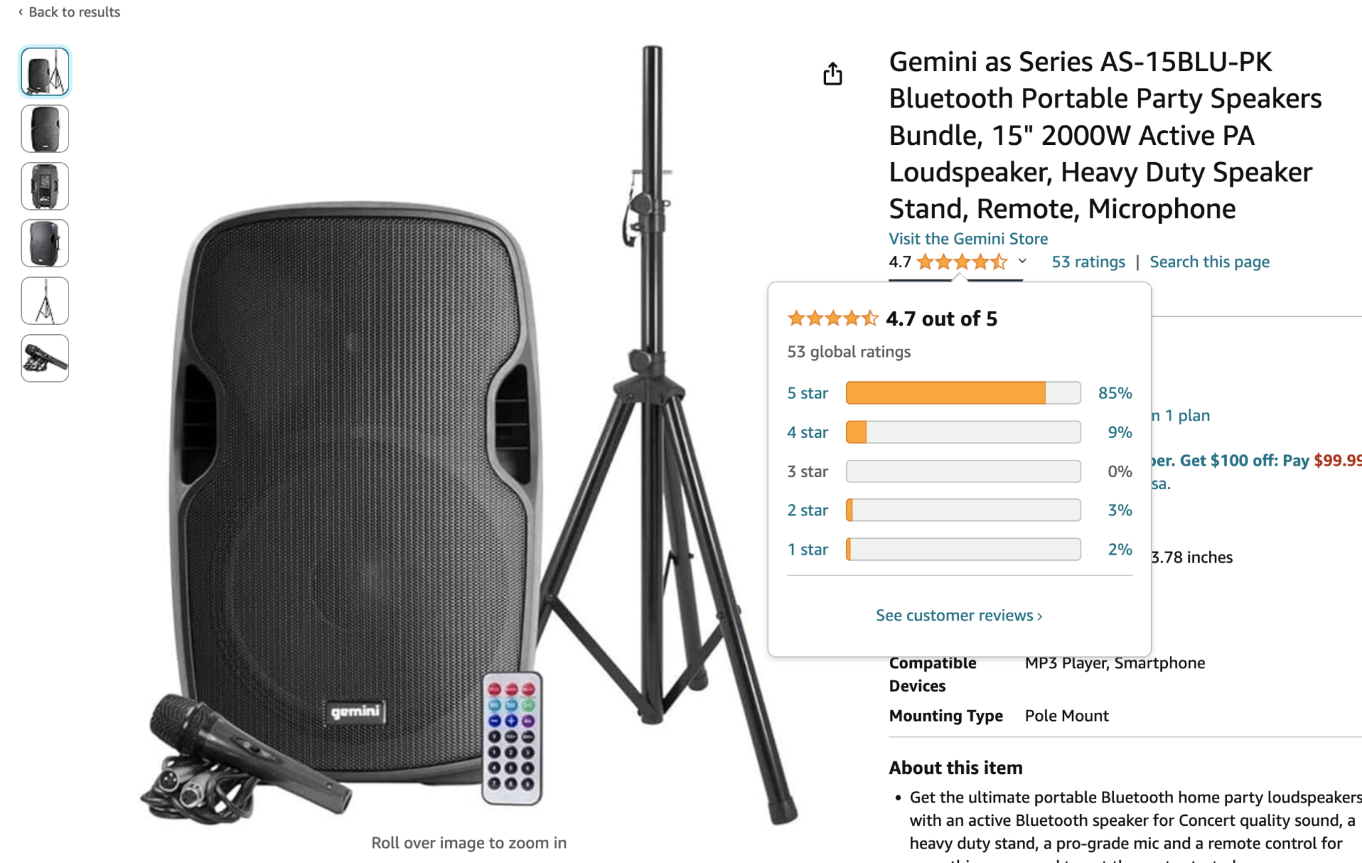Image resolution: width=1362 pixels, height=863 pixels.
Task: Open See customer reviews link
Action: (x=959, y=616)
